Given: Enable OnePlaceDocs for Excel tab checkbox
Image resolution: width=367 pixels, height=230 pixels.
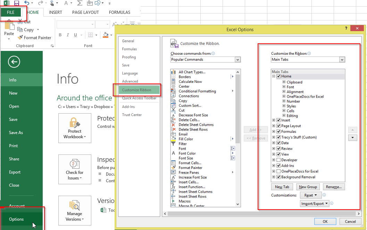Looking at the screenshot, I should point(278,171).
